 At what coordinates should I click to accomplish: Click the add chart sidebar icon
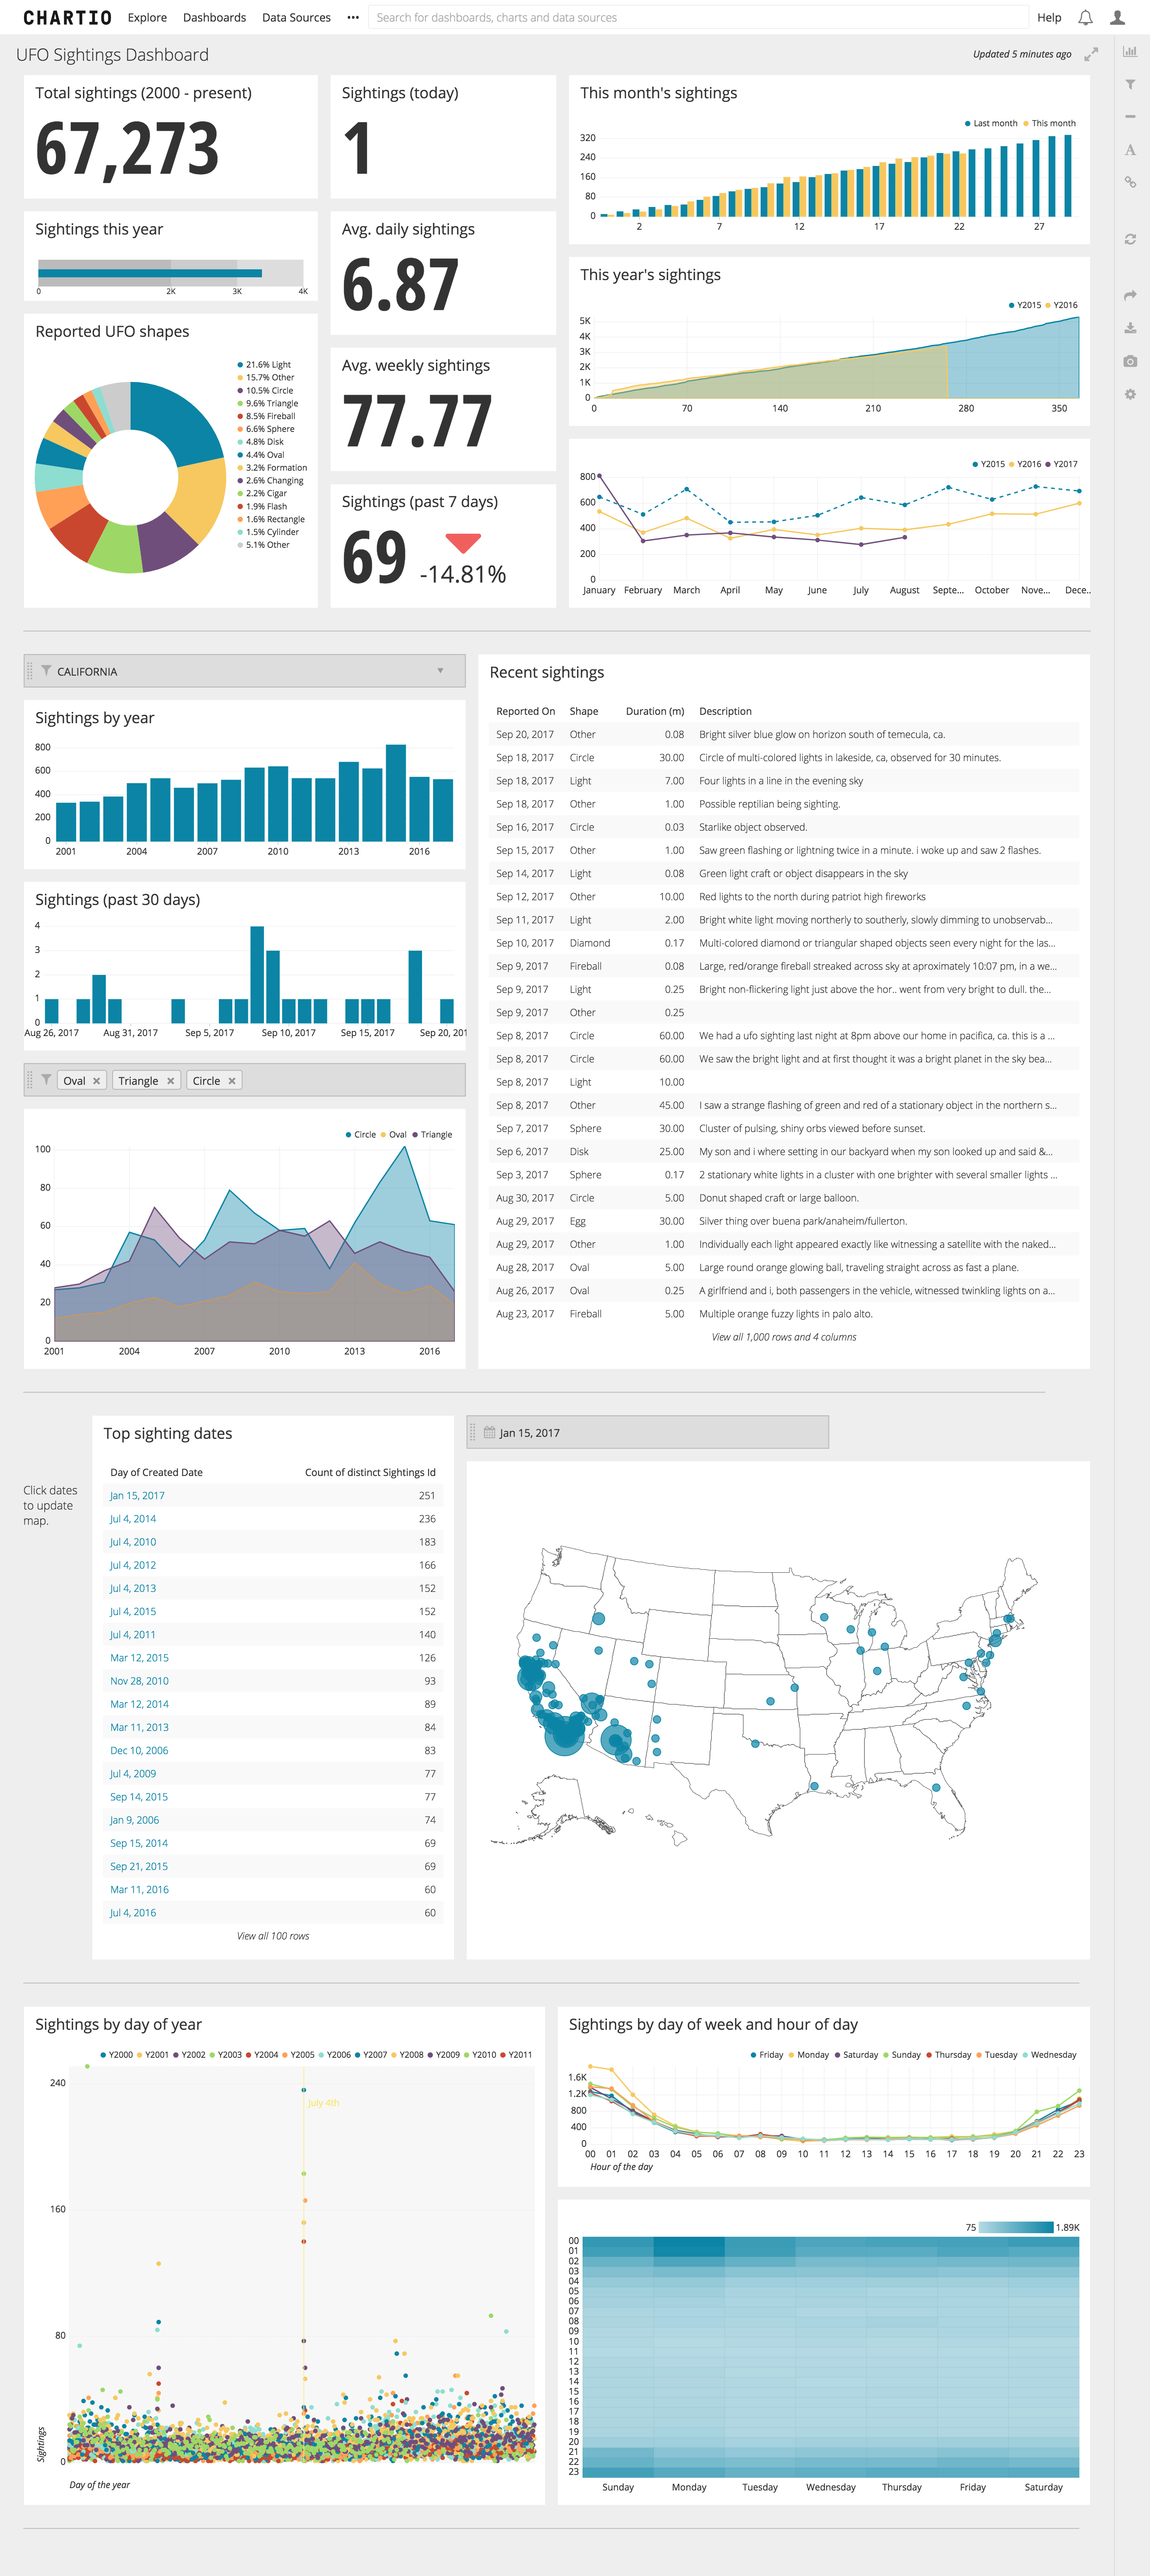tap(1130, 52)
